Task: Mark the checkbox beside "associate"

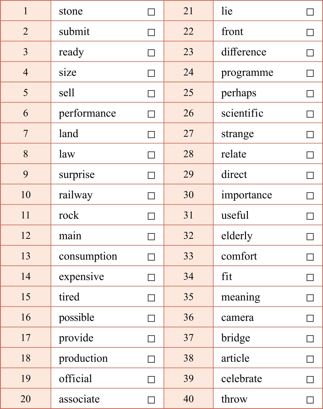Action: tap(151, 400)
